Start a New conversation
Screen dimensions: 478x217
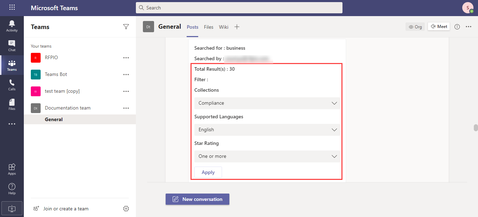(x=198, y=199)
